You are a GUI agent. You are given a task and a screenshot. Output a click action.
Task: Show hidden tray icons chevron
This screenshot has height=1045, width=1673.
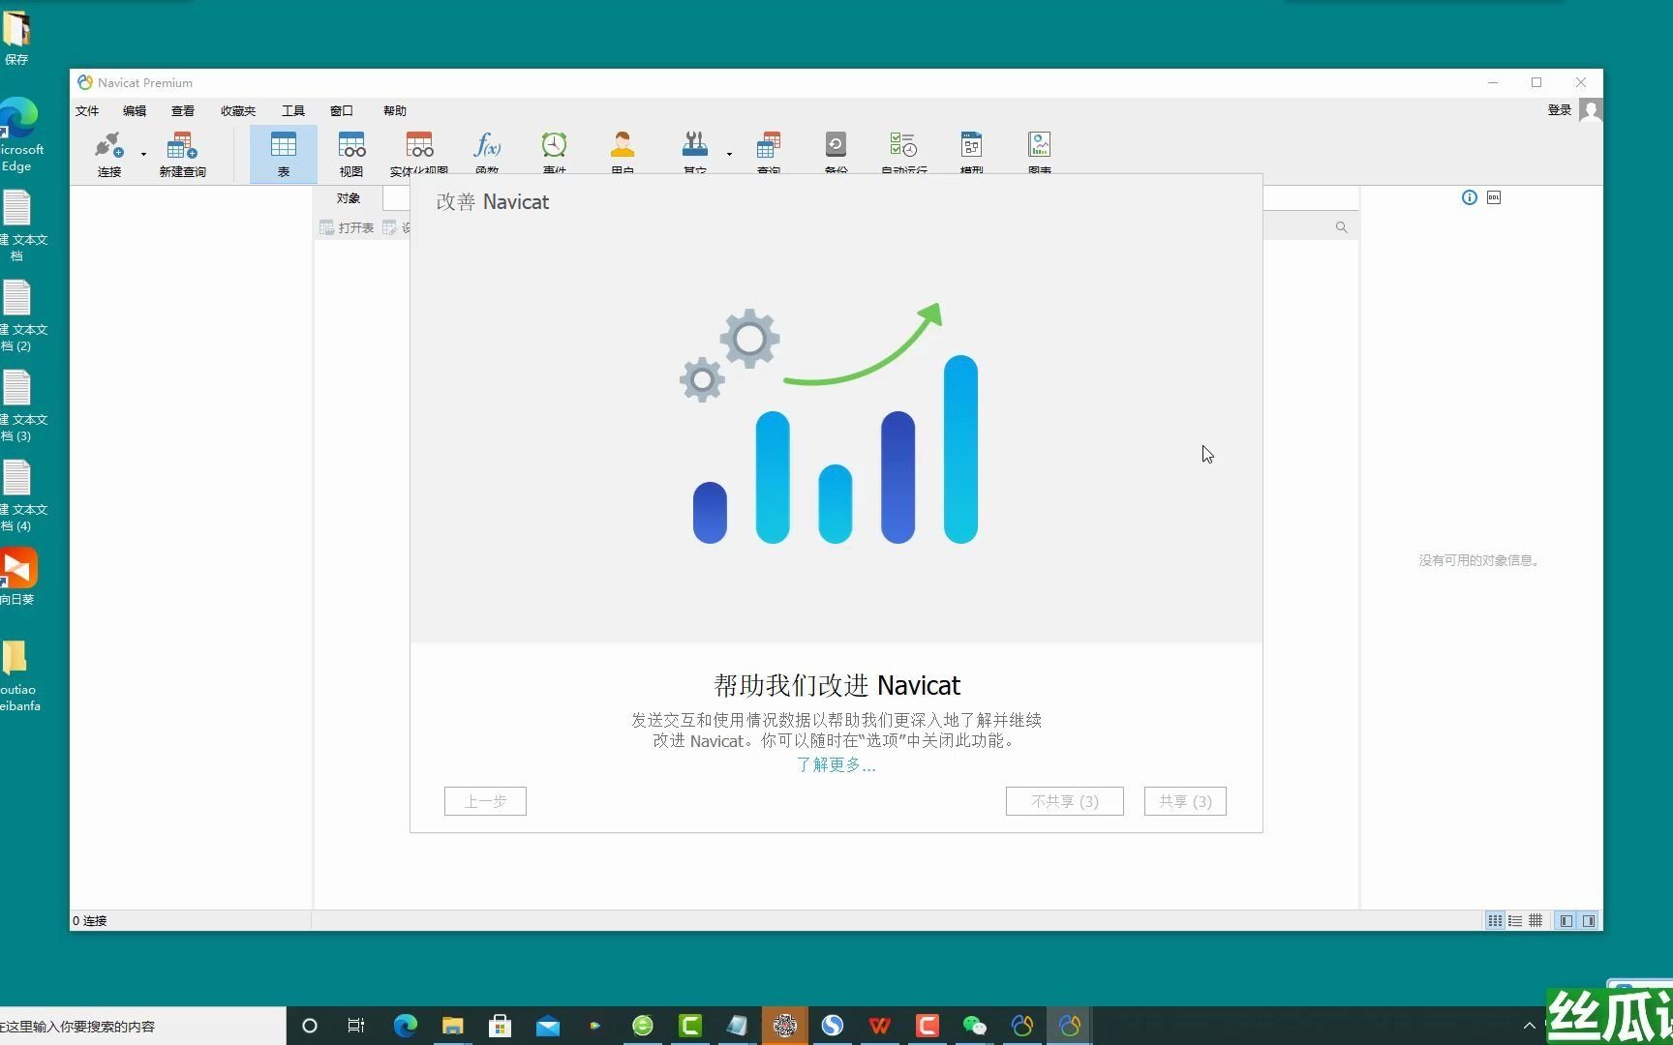tap(1530, 1026)
